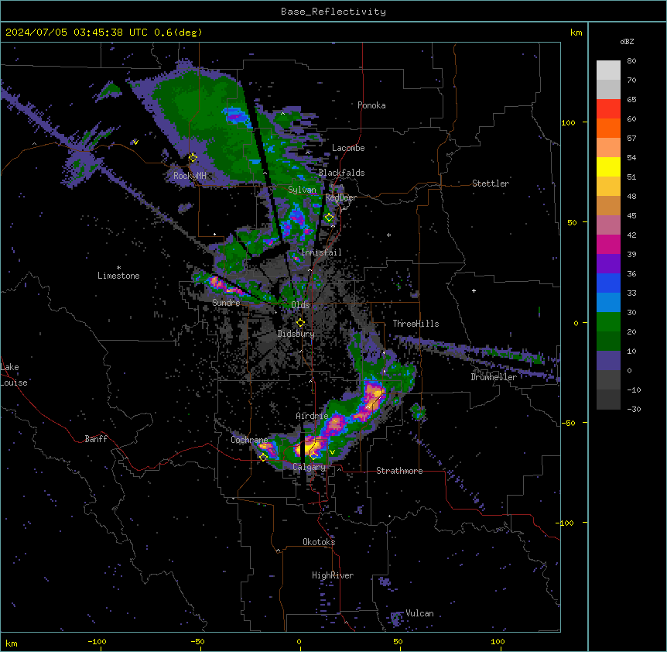Image resolution: width=667 pixels, height=652 pixels.
Task: Click the Ponoka city label
Action: pos(371,105)
